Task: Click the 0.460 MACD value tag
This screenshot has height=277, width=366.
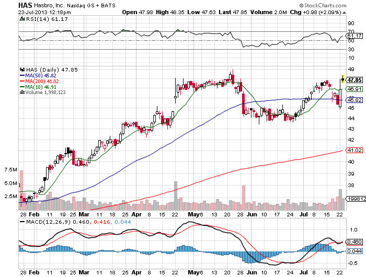Action: (354, 242)
